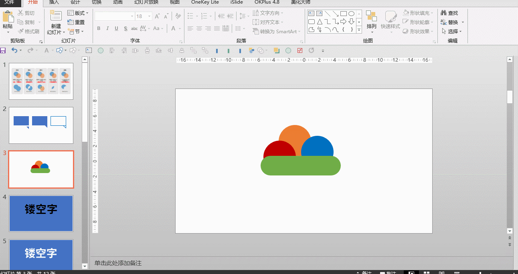Screen dimensions: 518x274
Task: Click the red crop icon in quick toolbar
Action: [299, 50]
